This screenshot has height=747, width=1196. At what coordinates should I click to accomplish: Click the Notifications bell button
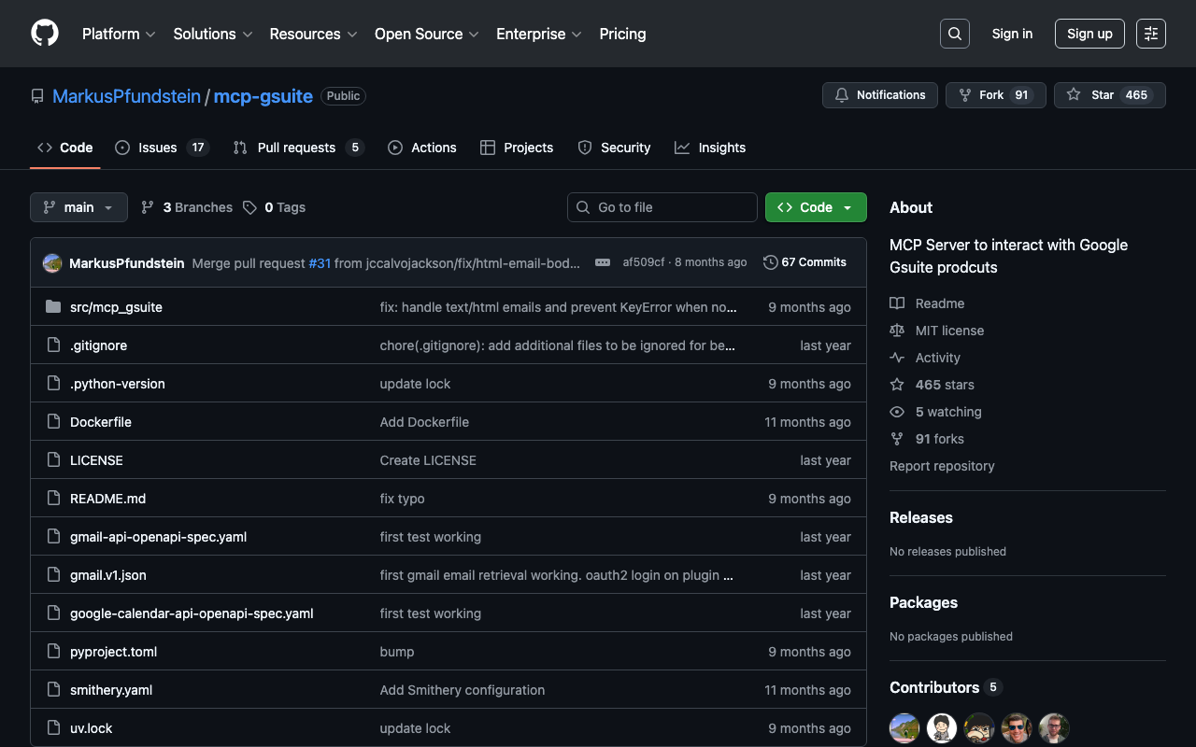(879, 95)
